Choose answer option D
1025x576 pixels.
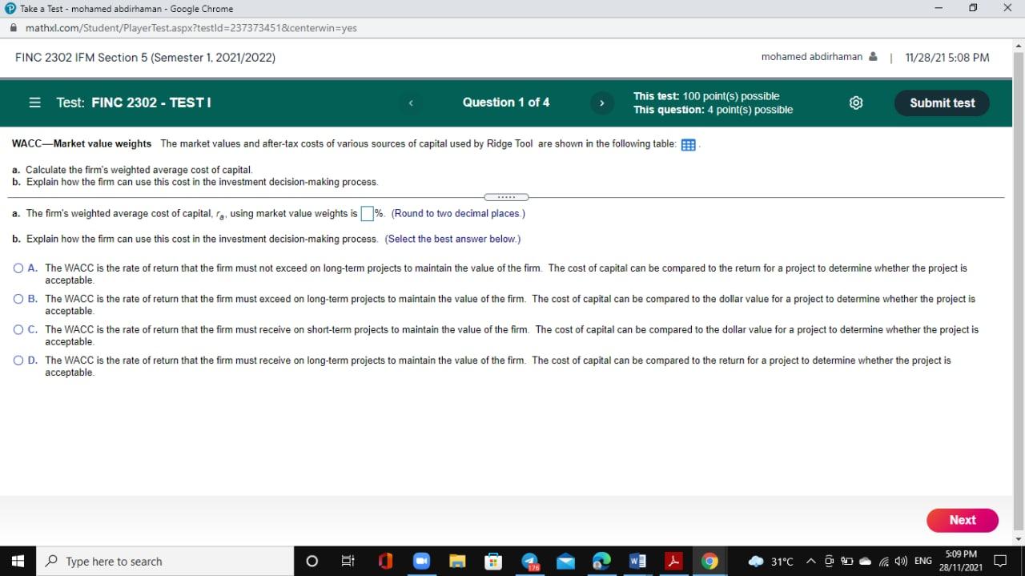coord(18,360)
